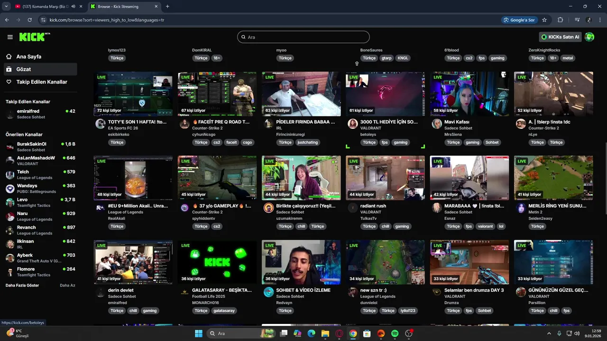Click betoleys streamer avatar

pos(352,124)
